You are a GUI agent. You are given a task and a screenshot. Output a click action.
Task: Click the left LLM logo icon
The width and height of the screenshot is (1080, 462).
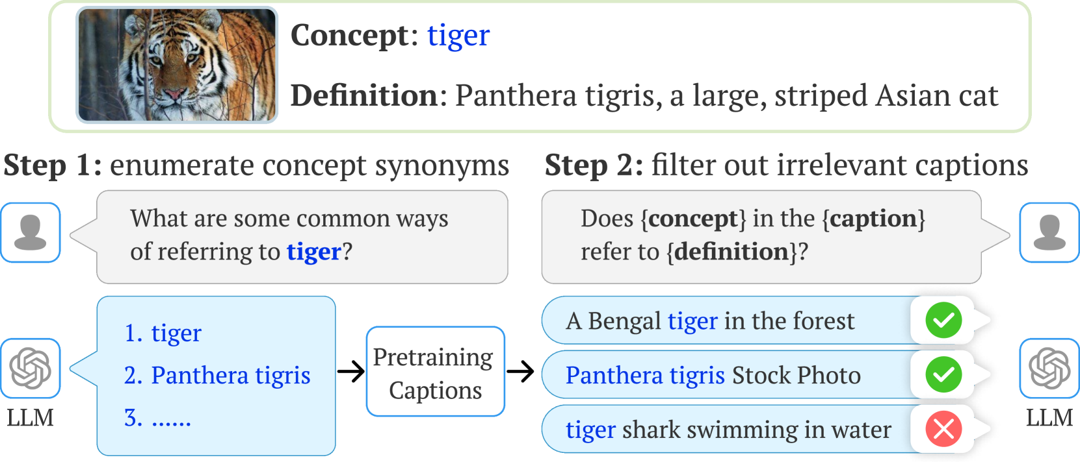31,369
